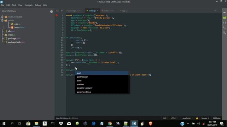
Task: Click the red error marker beside line 1
Action: click(57, 15)
